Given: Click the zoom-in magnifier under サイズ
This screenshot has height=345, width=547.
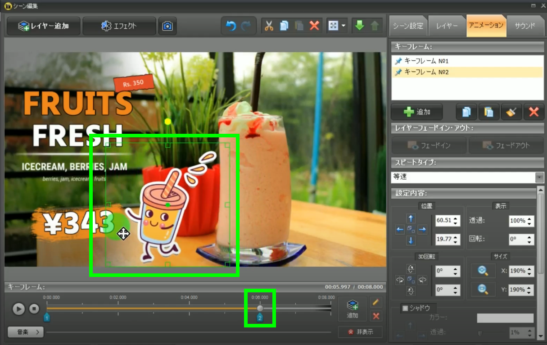Looking at the screenshot, I should pos(483,271).
